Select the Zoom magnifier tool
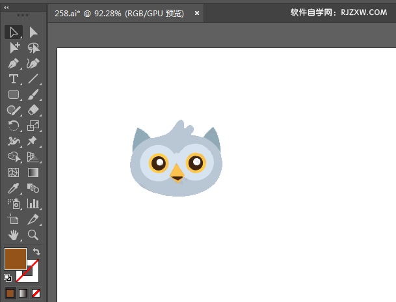This screenshot has height=302, width=396. 33,235
